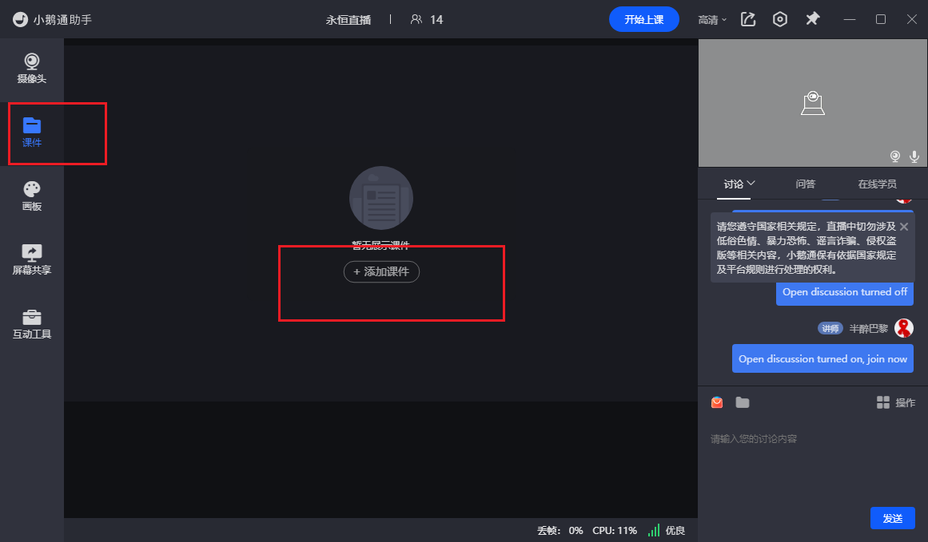Open the folder icon in chat toolbar
This screenshot has height=542, width=928.
click(x=743, y=402)
